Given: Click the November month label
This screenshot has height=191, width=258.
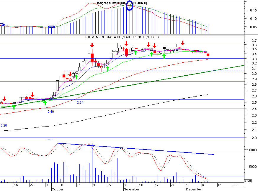Looking at the screenshot, I should point(131,189).
